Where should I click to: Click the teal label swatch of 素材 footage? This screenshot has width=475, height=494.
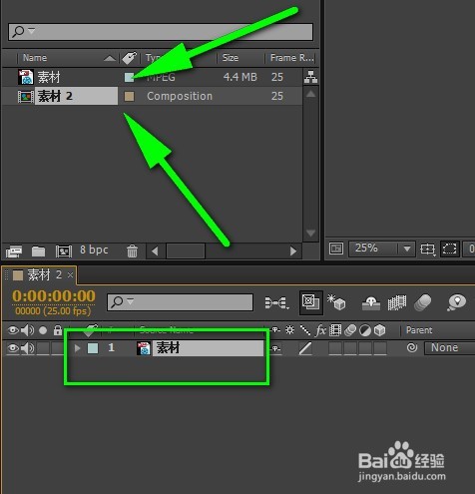pyautogui.click(x=129, y=77)
